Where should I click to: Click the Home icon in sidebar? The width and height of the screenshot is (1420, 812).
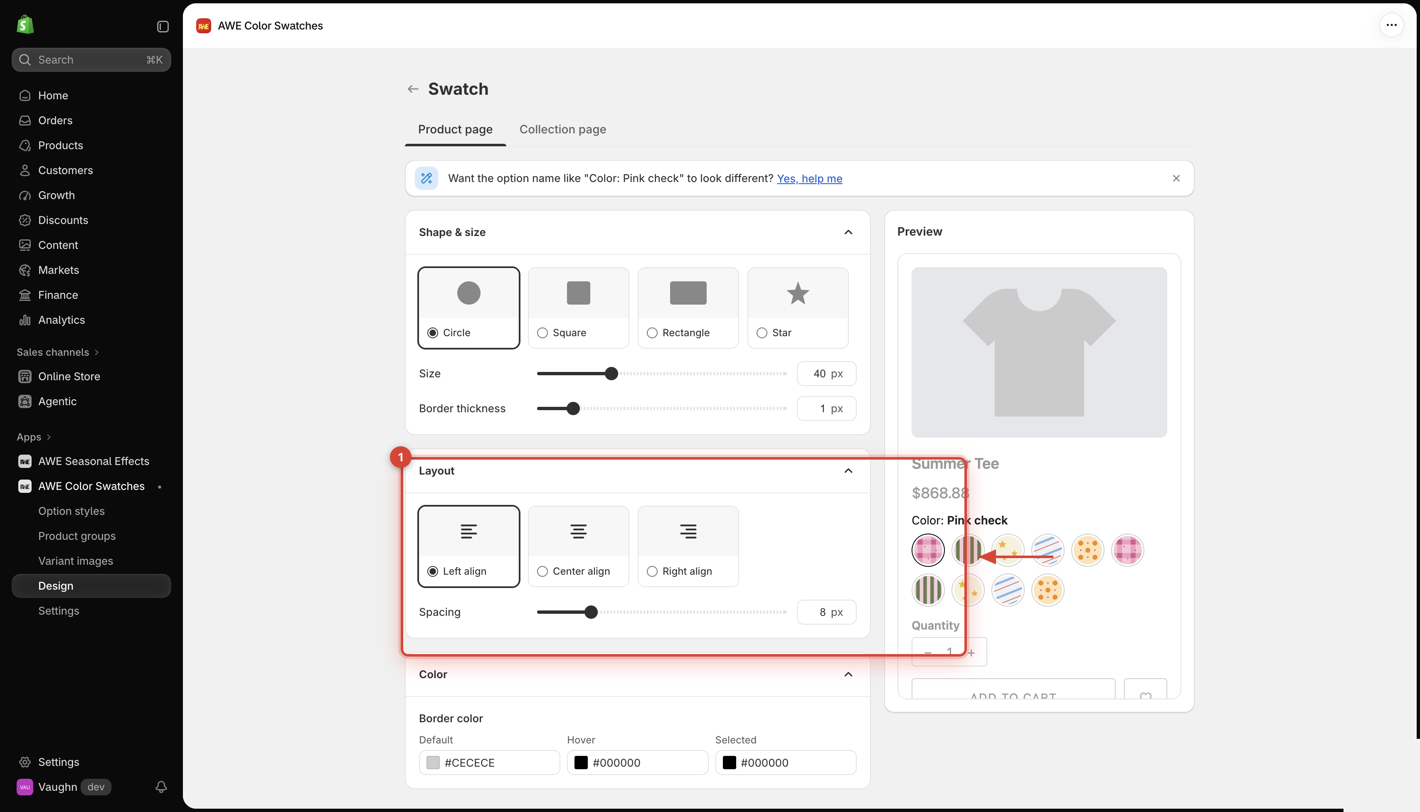[x=25, y=95]
